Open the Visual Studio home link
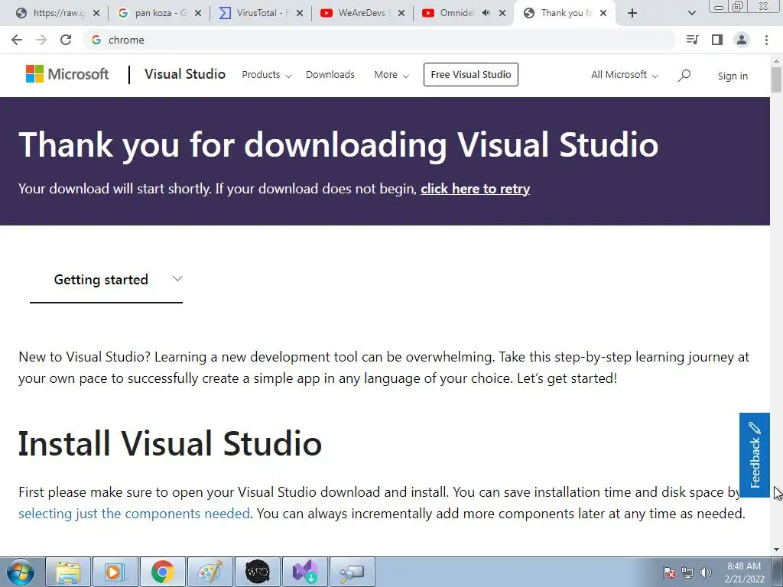Screen dimensions: 783x587 [x=185, y=74]
